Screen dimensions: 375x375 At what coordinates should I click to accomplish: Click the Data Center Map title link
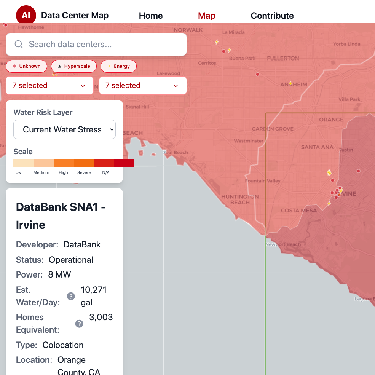75,15
